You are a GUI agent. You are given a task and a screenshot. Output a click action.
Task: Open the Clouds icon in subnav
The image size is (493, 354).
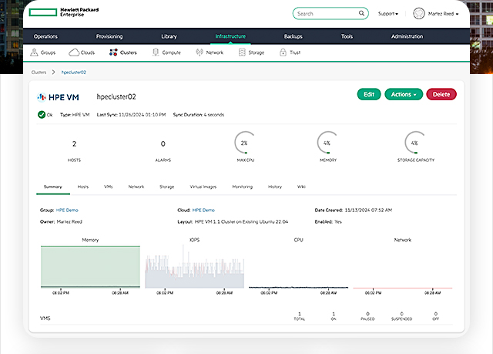pos(74,52)
